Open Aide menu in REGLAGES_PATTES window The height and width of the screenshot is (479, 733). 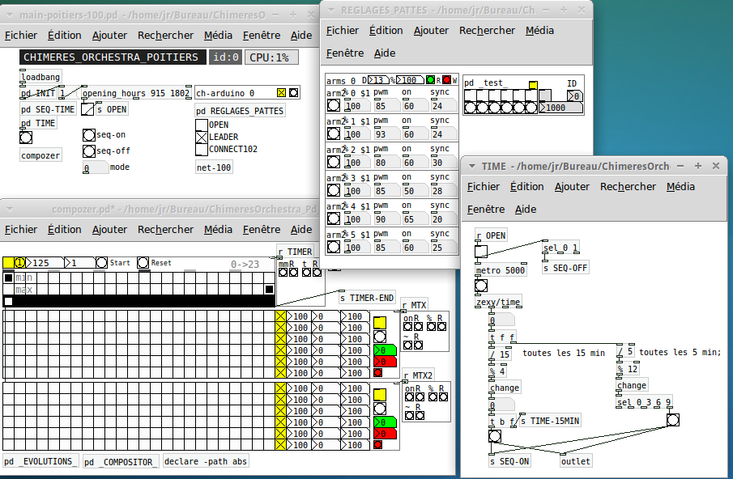click(x=384, y=53)
